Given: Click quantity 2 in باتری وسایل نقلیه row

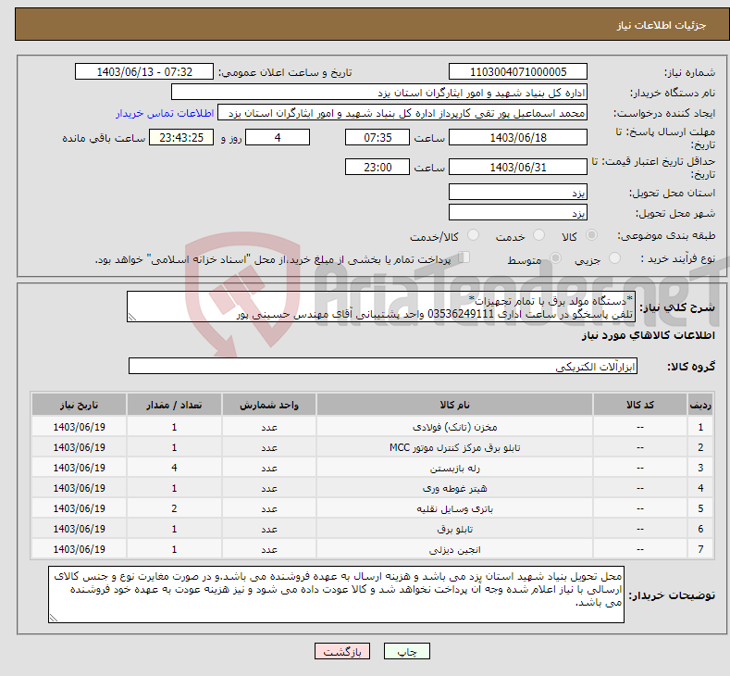Looking at the screenshot, I should (x=174, y=508).
